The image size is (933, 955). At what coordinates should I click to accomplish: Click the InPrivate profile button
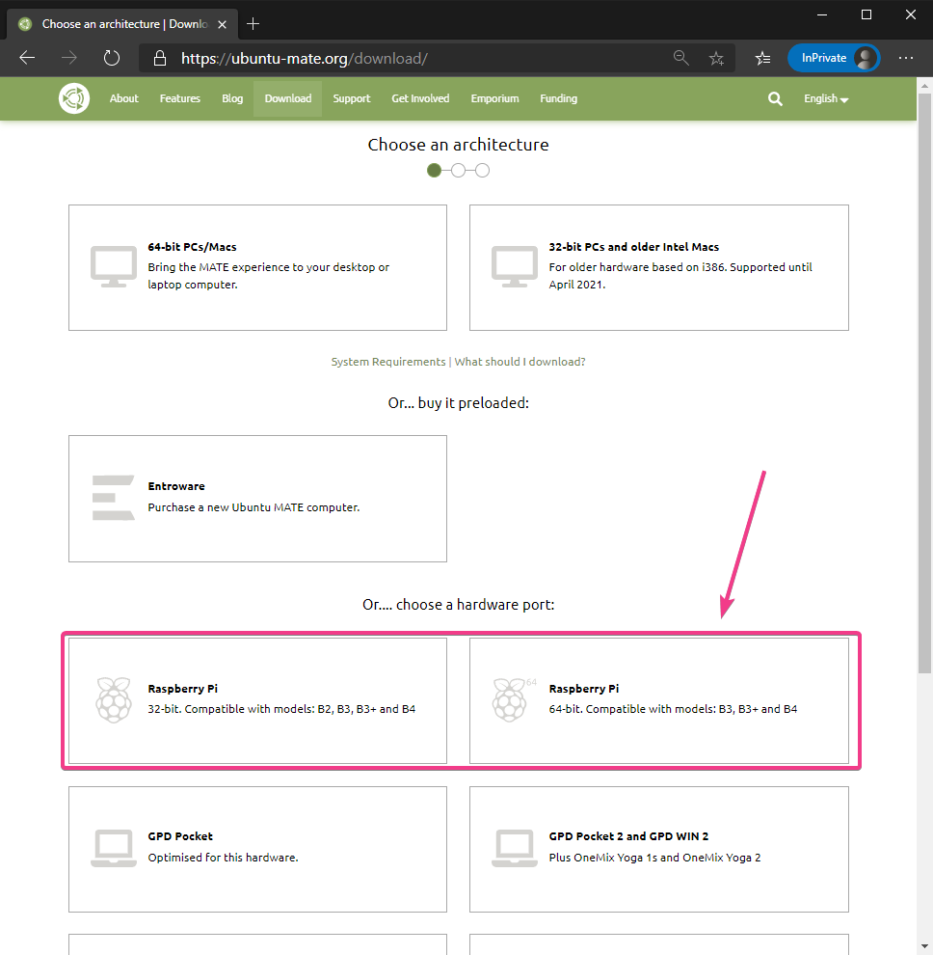(834, 58)
